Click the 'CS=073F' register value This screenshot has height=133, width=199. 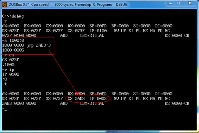76,31
